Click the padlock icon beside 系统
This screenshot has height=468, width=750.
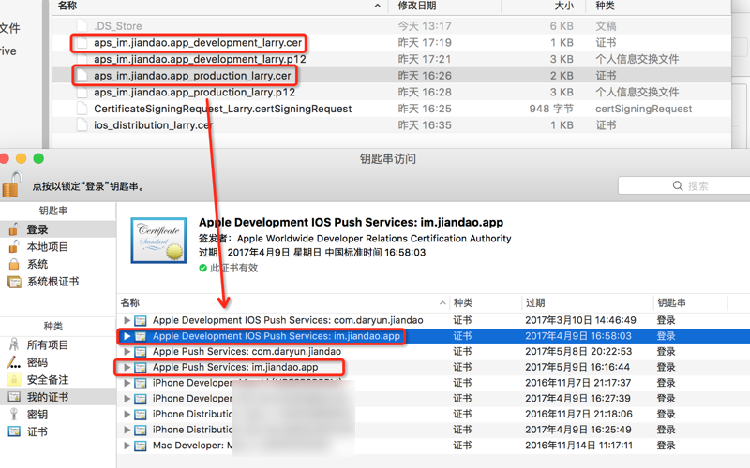click(x=14, y=264)
